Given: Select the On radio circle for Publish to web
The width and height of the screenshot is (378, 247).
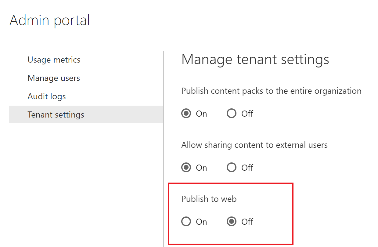Looking at the screenshot, I should pos(186,222).
